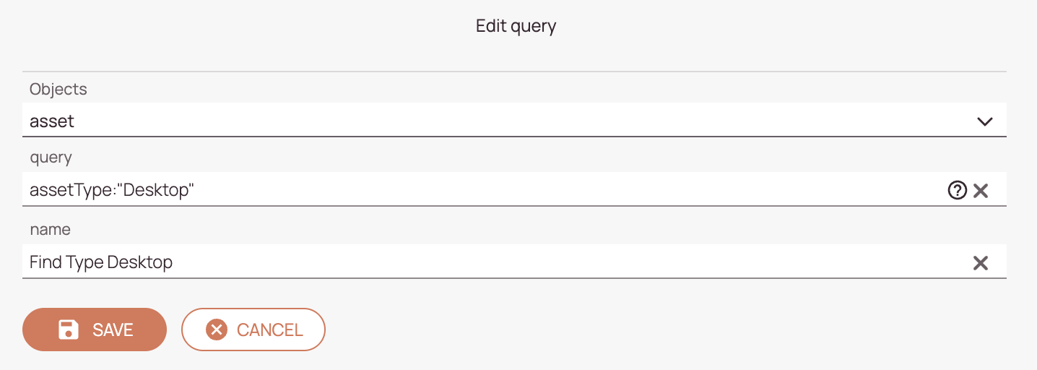
Task: Click the circled X icon on CANCEL
Action: (217, 330)
